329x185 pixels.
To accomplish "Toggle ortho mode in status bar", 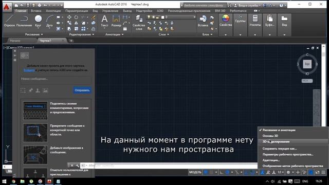I will tap(222, 172).
